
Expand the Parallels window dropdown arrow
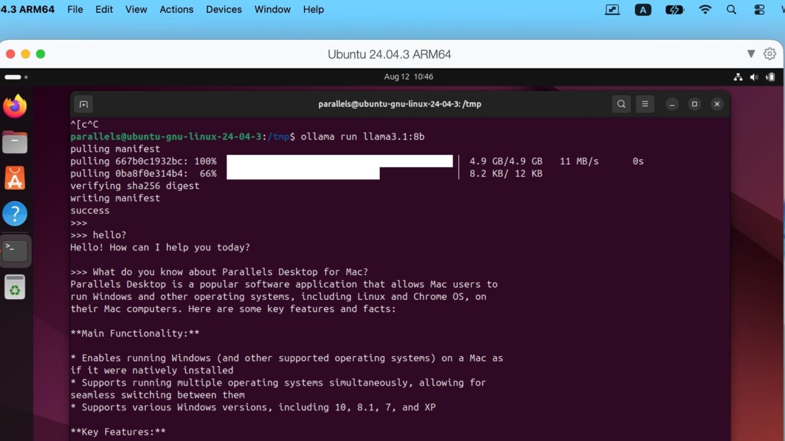point(751,54)
